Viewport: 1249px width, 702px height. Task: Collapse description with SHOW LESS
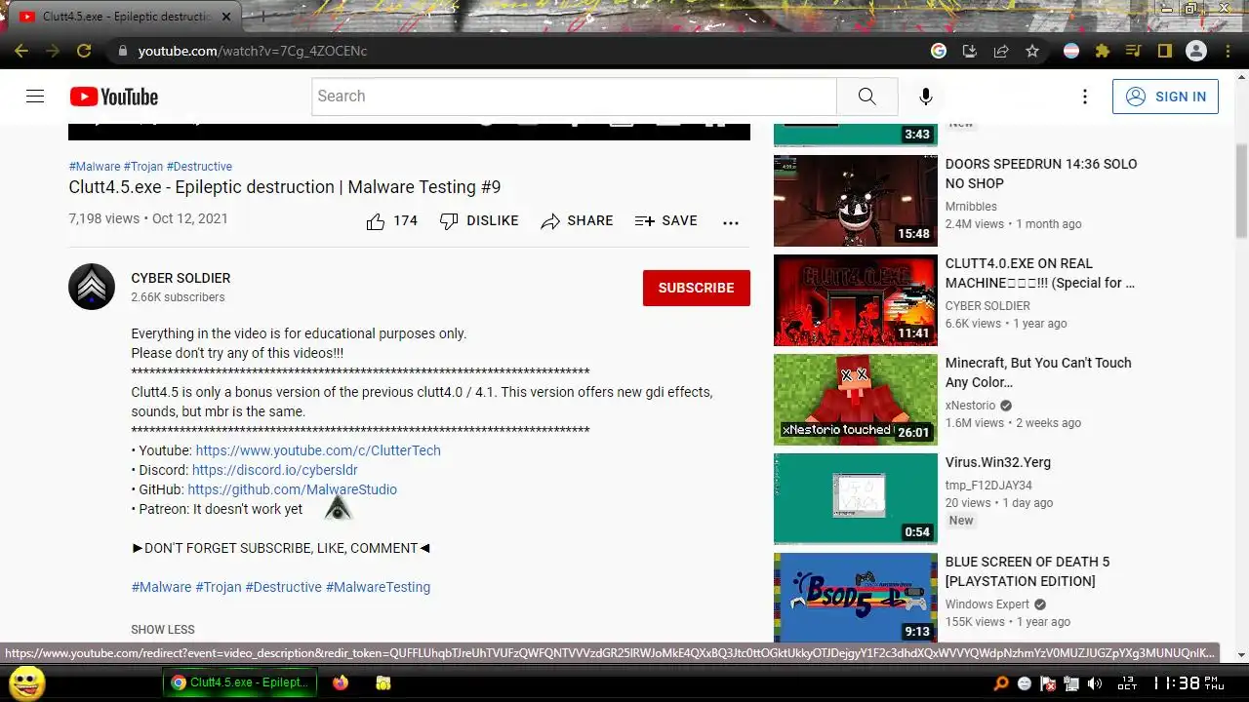[163, 630]
